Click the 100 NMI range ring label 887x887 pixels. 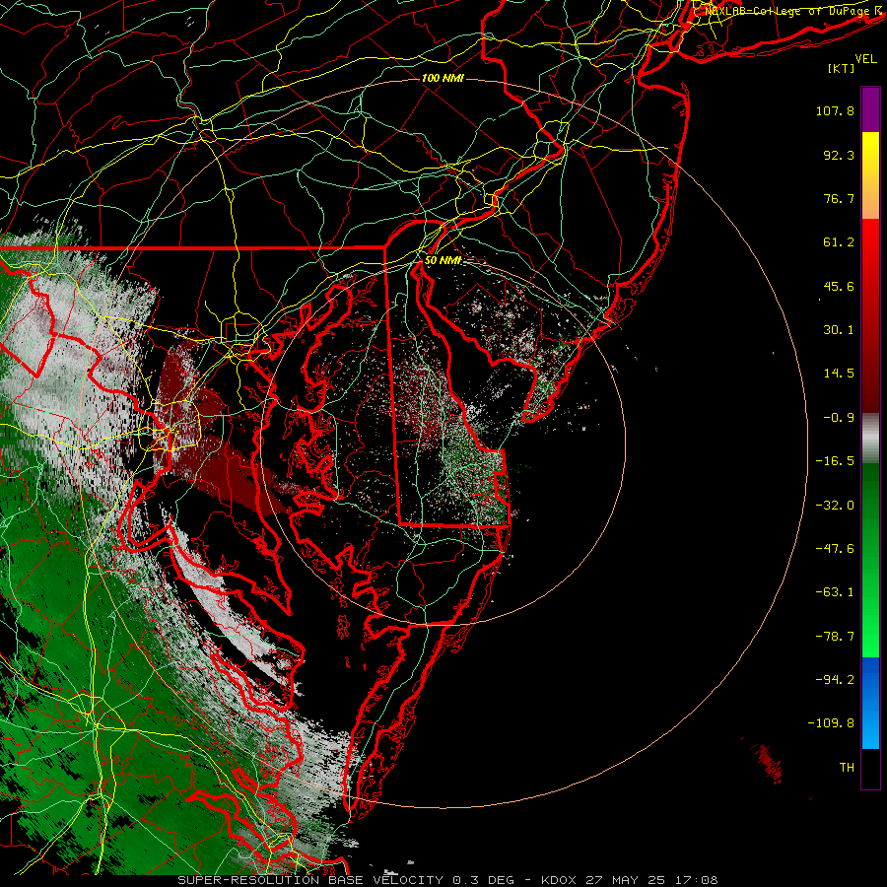click(x=443, y=78)
